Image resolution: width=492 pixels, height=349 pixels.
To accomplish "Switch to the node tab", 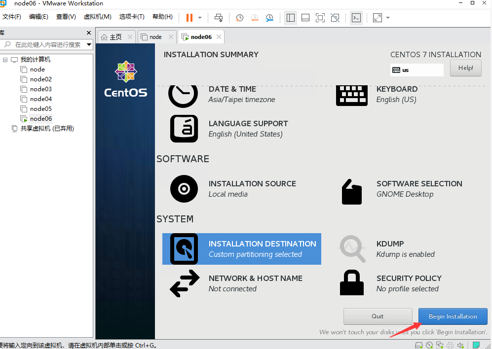I will coord(154,36).
